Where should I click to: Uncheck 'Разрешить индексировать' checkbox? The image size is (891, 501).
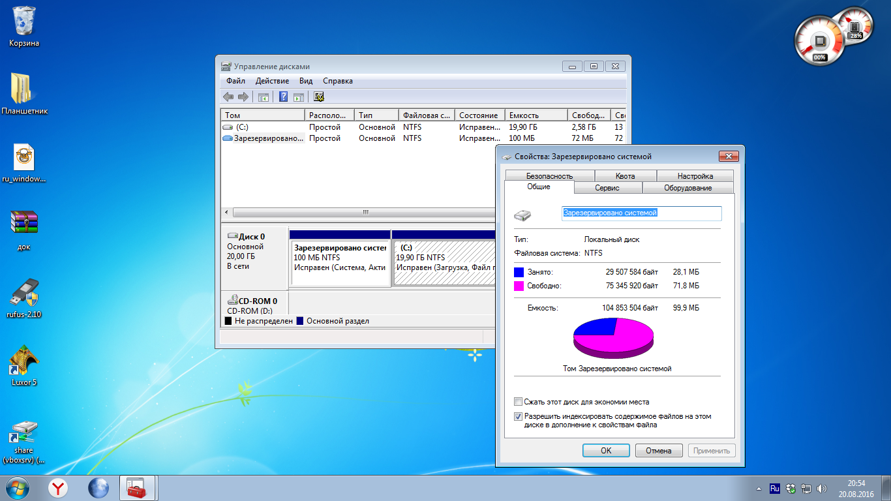(519, 416)
